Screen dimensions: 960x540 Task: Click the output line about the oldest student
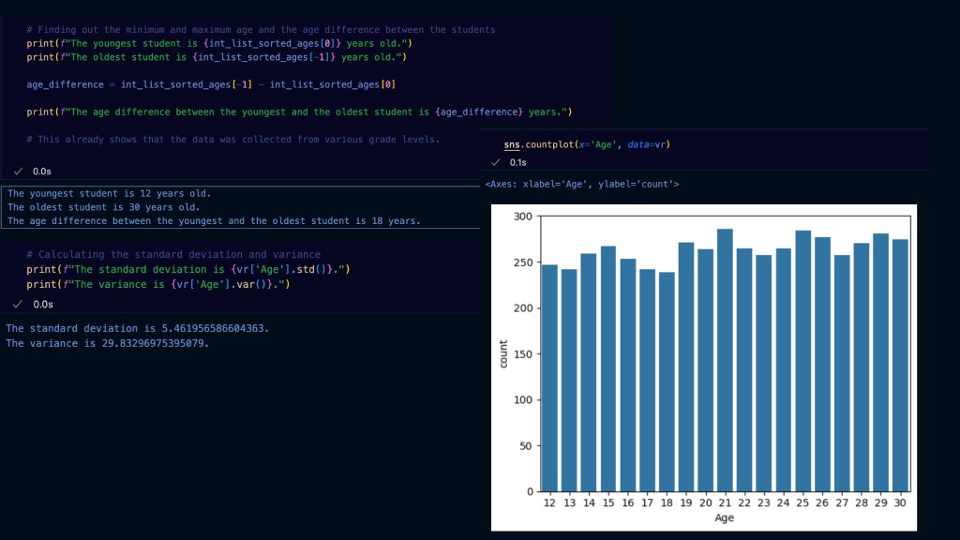click(103, 207)
